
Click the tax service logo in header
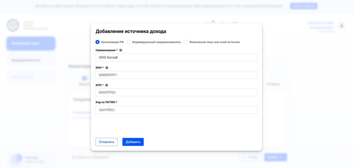(13, 25)
